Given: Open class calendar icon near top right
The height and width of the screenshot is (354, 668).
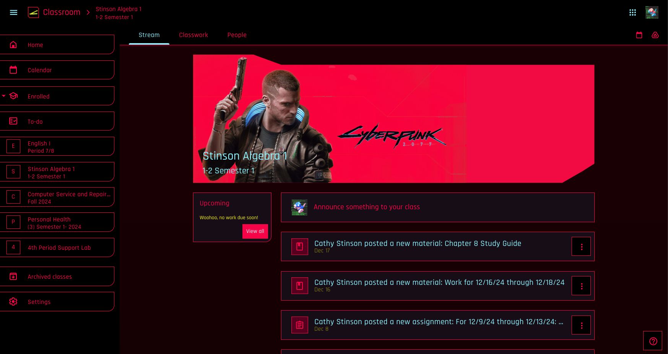Looking at the screenshot, I should pos(639,35).
